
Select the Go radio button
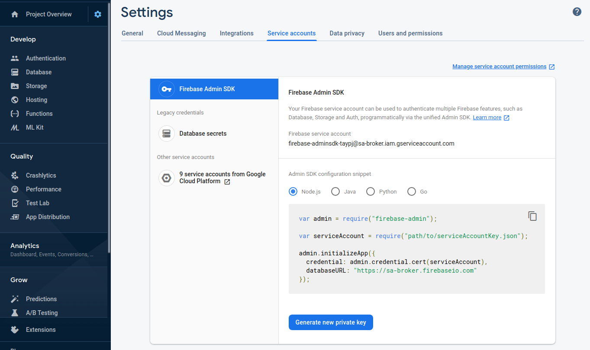click(412, 191)
